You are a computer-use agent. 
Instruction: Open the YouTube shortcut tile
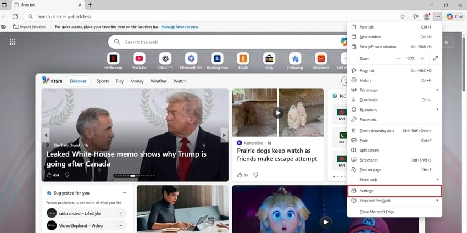[x=139, y=61]
